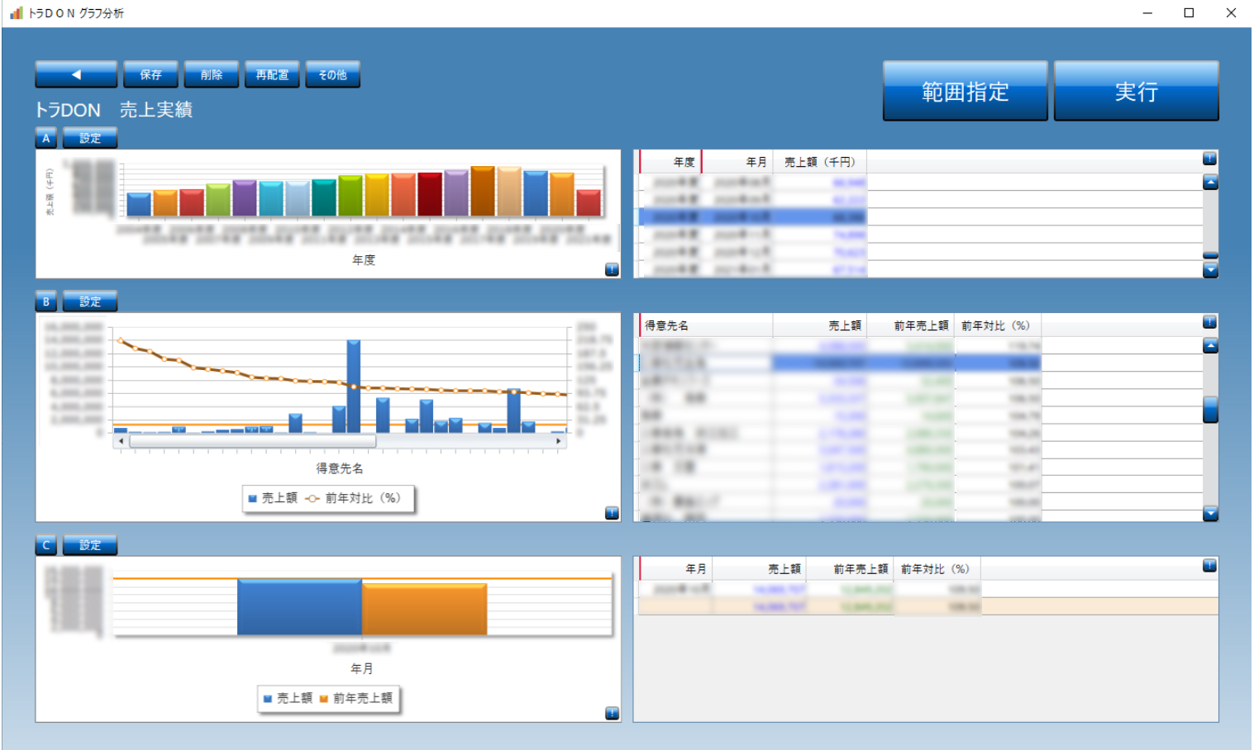This screenshot has height=750, width=1254.
Task: Click the table A vertical scrollbar thumb
Action: coord(1210,255)
